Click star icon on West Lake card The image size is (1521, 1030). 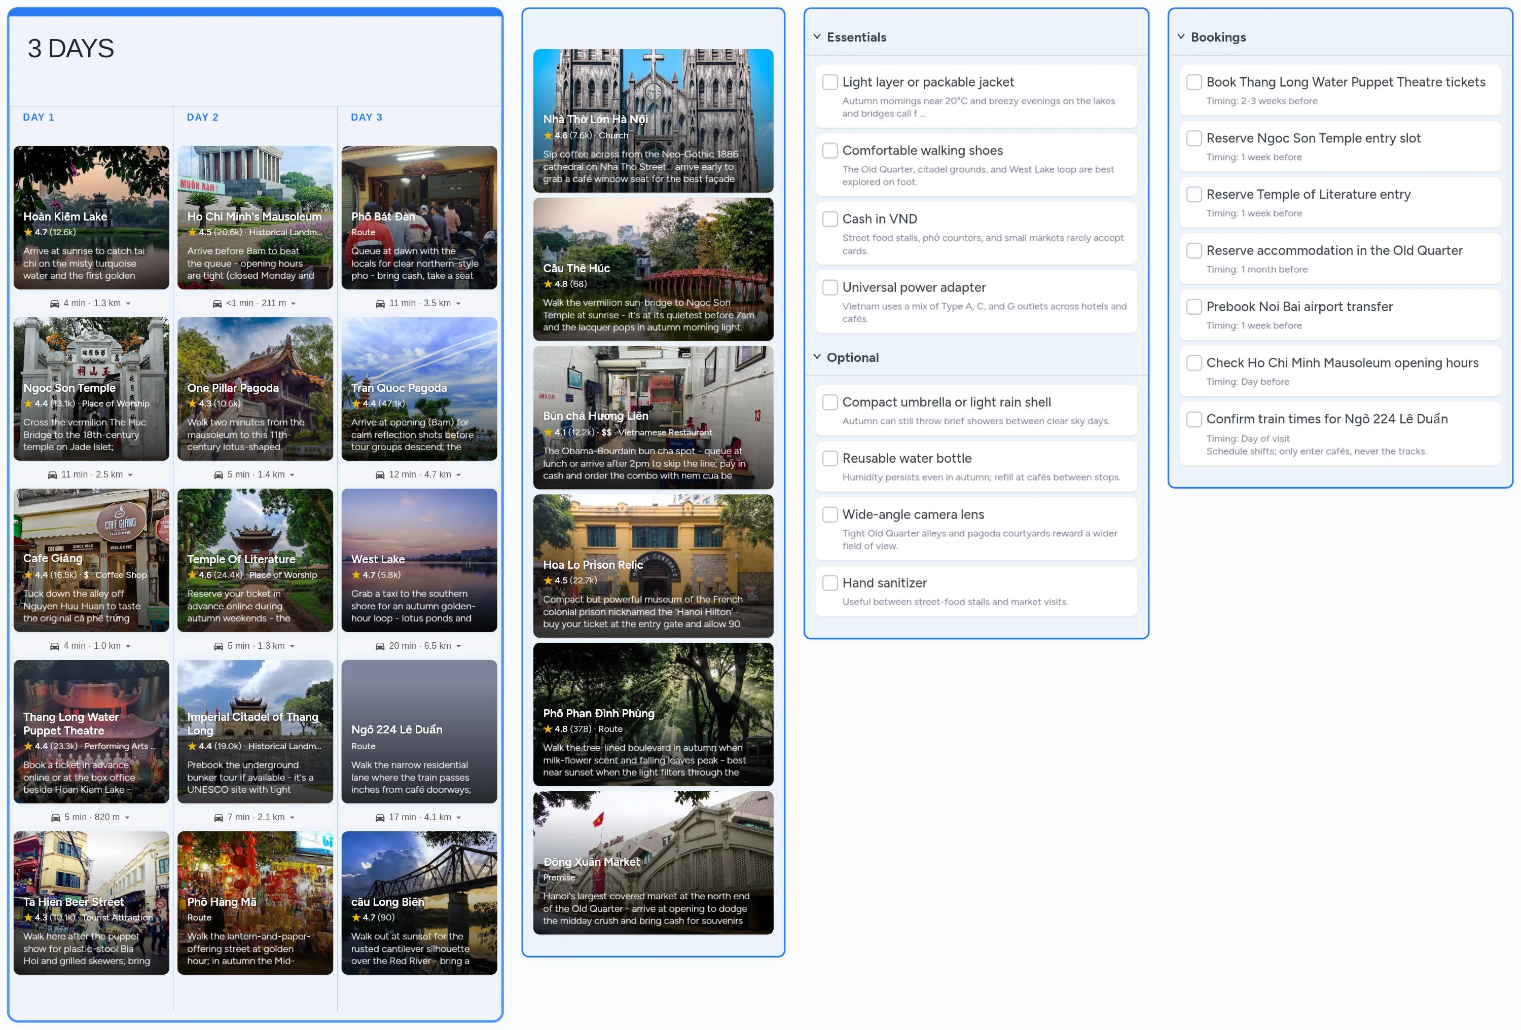[x=356, y=575]
